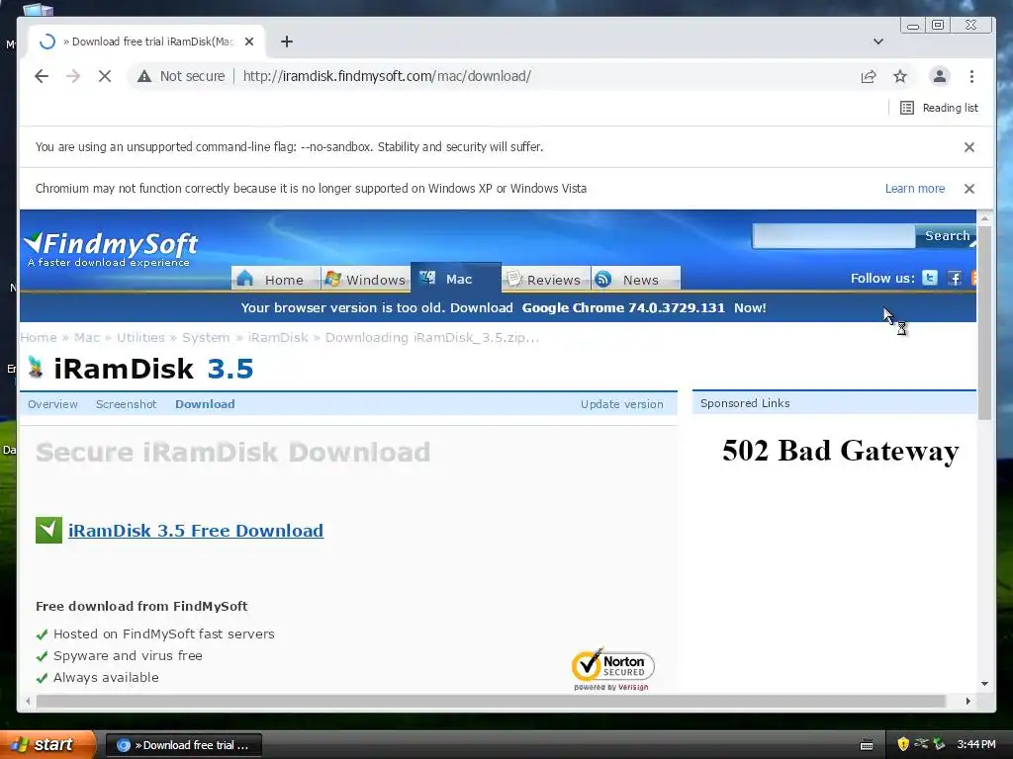
Task: Click the 502 Bad Gateway text
Action: pyautogui.click(x=841, y=451)
